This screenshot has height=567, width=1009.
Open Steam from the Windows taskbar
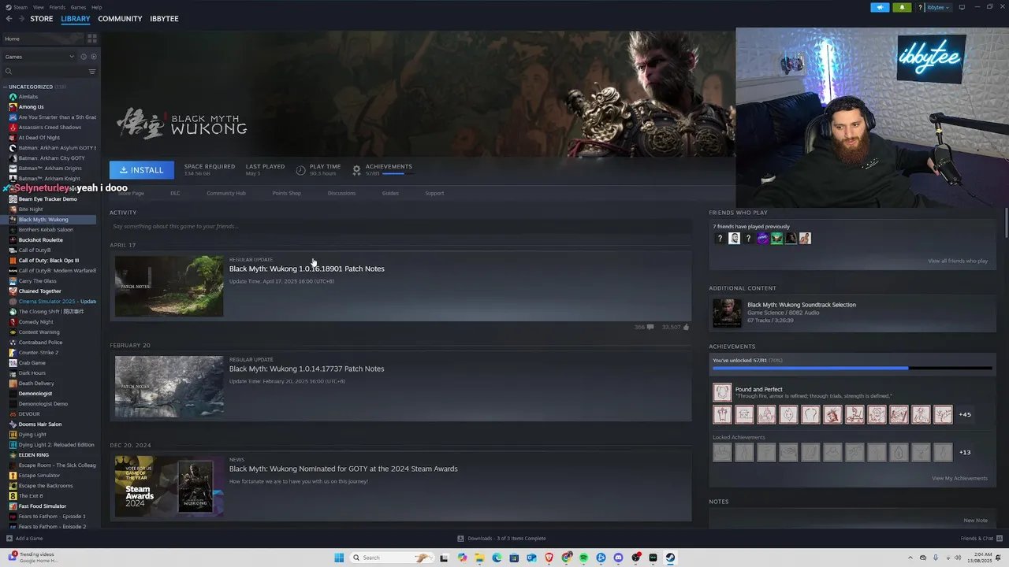(670, 558)
